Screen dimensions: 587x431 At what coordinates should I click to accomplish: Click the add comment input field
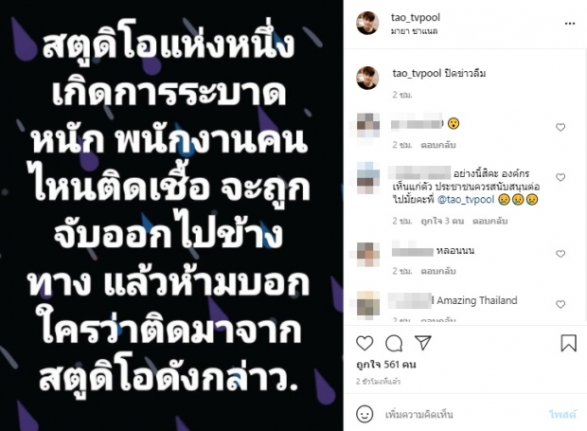(x=462, y=415)
